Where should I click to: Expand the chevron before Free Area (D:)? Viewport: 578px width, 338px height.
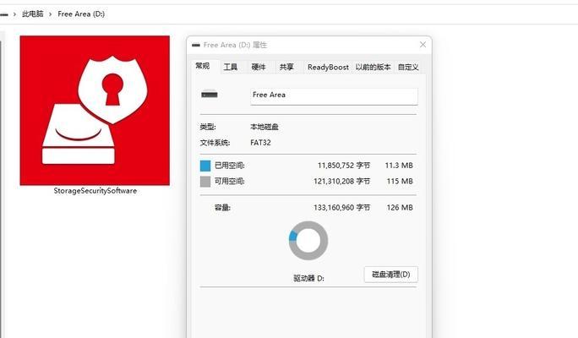[51, 14]
